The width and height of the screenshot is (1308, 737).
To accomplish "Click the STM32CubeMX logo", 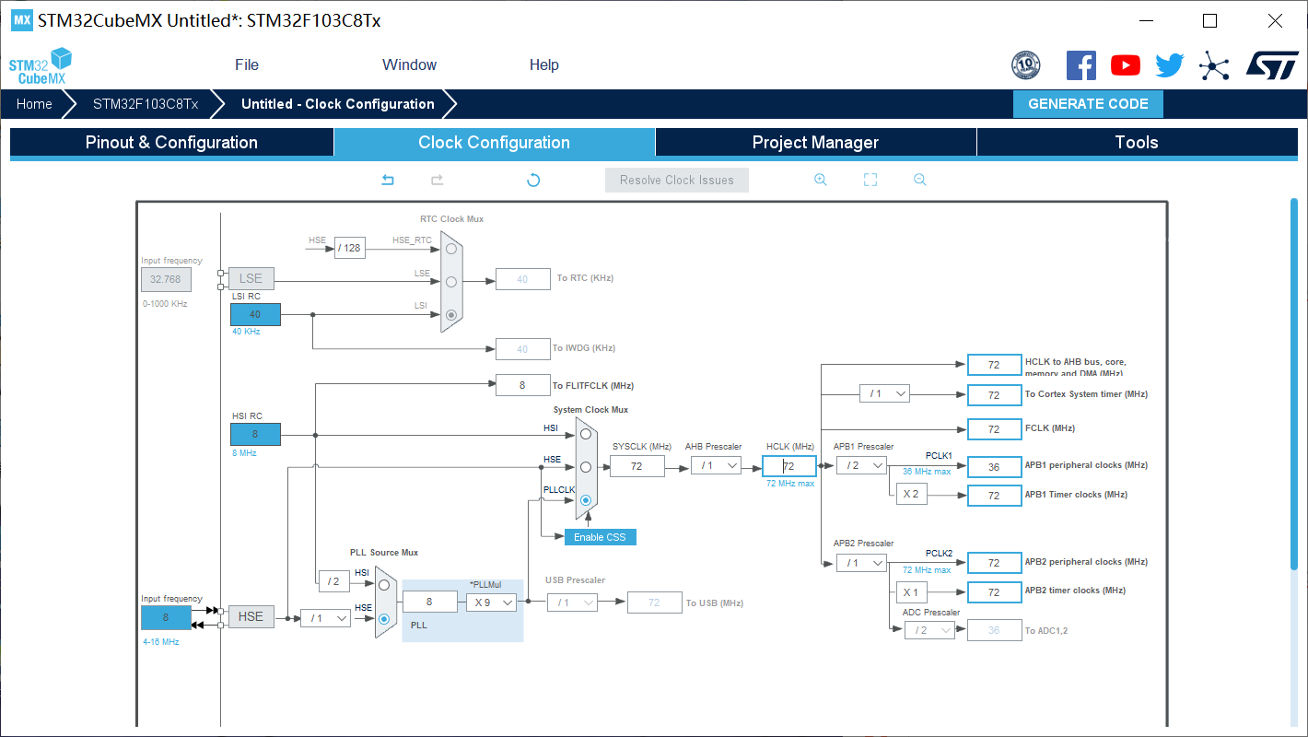I will pyautogui.click(x=40, y=65).
